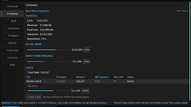Image resolution: width=191 pixels, height=107 pixels.
Task: Click the Balance column header
Action: [81, 77]
